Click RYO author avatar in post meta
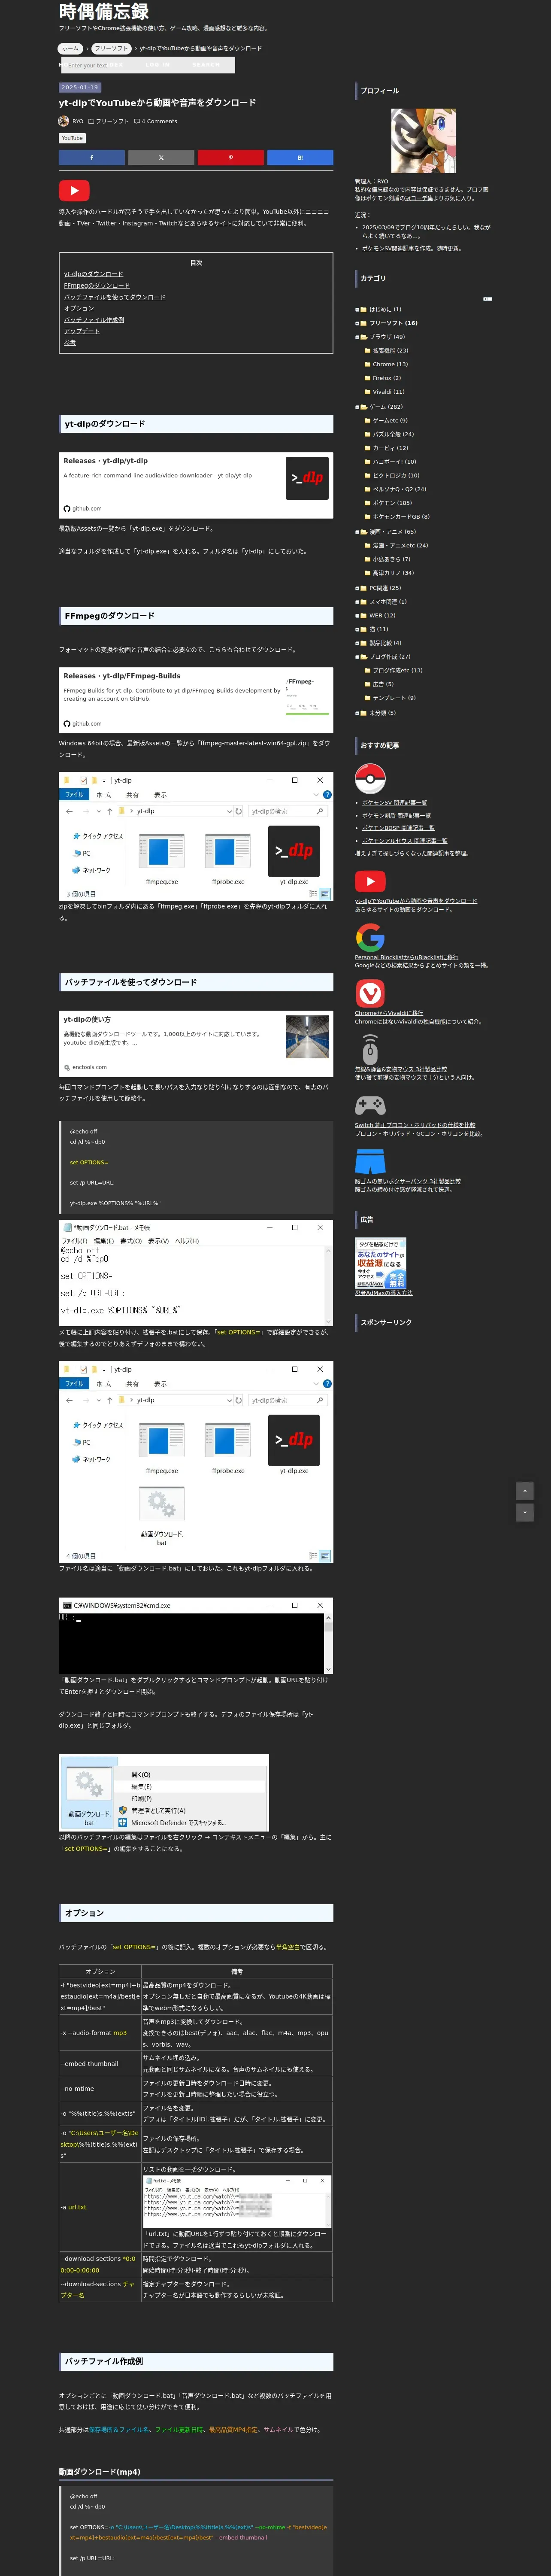 [x=64, y=121]
